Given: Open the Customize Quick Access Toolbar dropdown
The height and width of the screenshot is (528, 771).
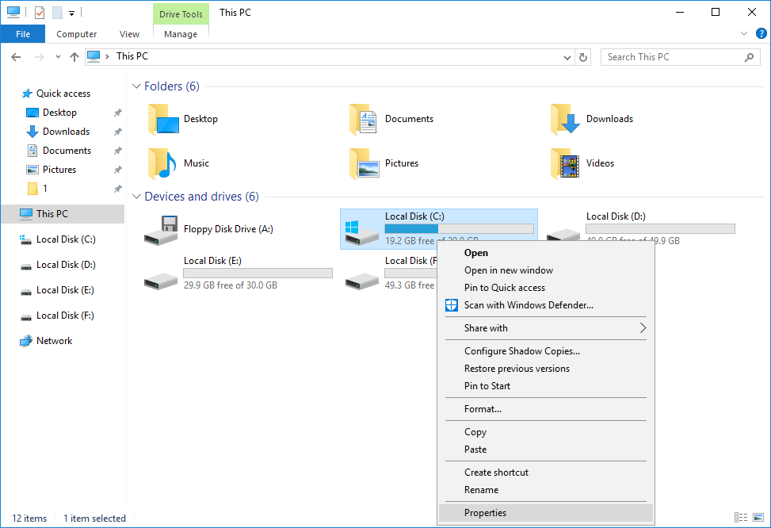Looking at the screenshot, I should pyautogui.click(x=72, y=13).
